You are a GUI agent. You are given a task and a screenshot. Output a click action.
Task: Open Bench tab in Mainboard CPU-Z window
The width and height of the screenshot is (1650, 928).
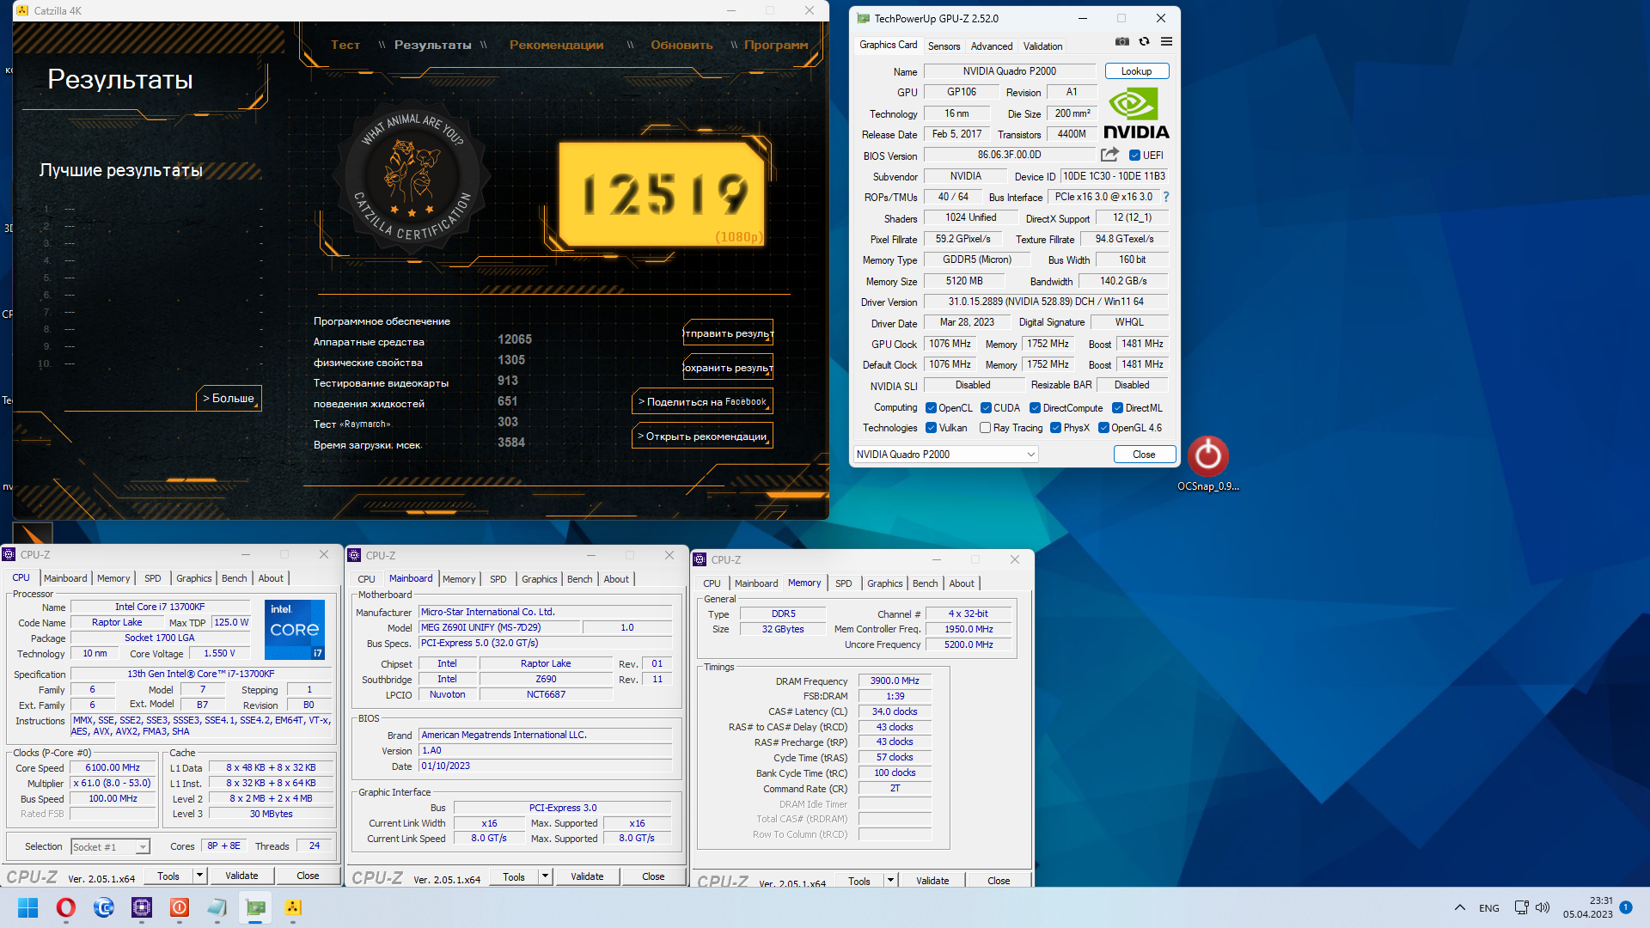point(580,579)
